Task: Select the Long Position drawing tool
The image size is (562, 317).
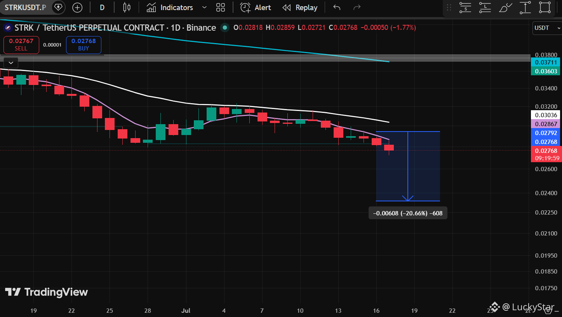Action: 485,7
